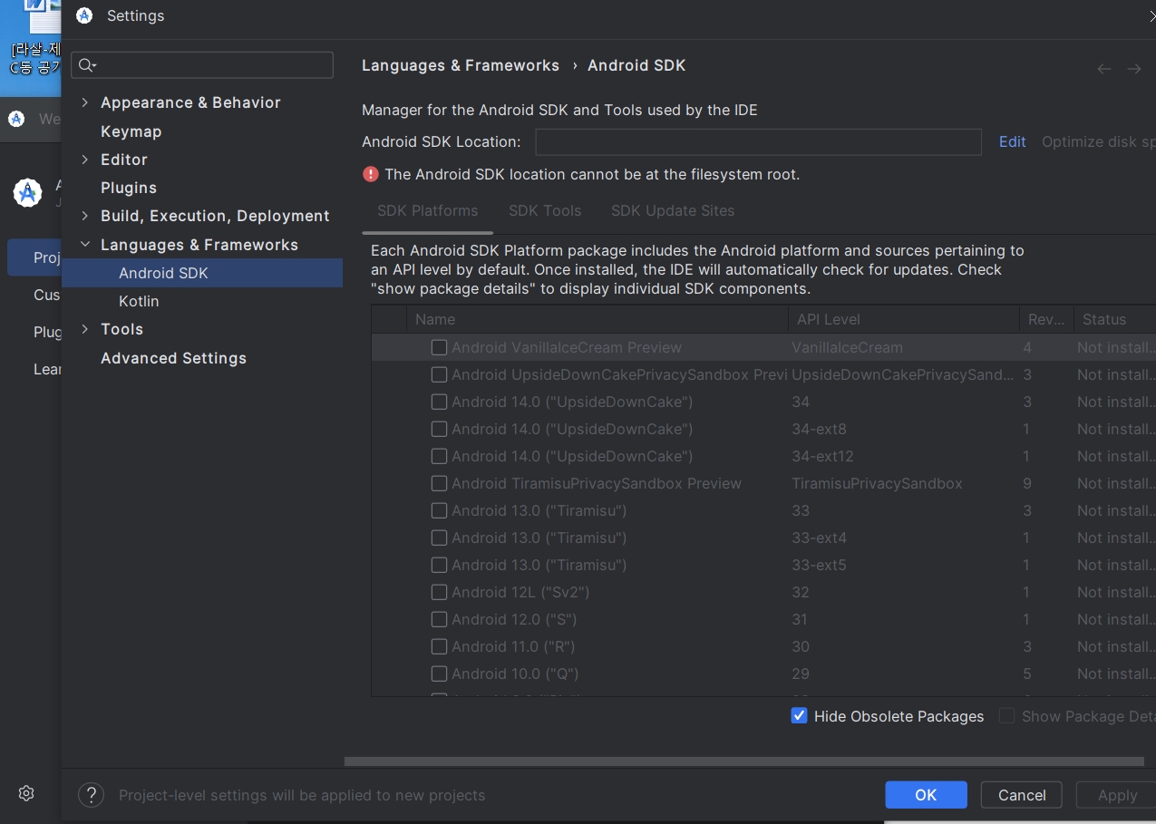Click Optimize disk space link
This screenshot has height=824, width=1156.
coord(1098,141)
